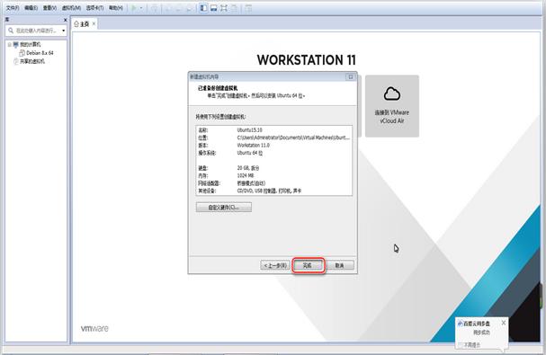Collapse the 我的计算机 tree node

(9, 45)
